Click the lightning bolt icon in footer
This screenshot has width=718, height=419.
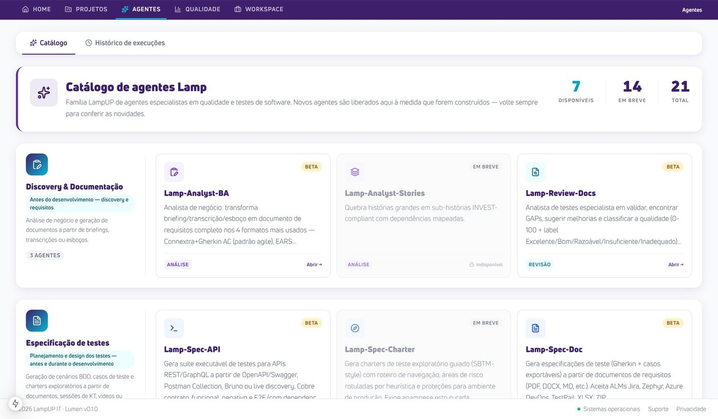pyautogui.click(x=16, y=404)
